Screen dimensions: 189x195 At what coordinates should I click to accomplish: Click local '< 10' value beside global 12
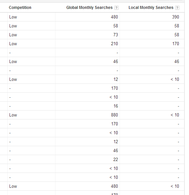coord(175,79)
